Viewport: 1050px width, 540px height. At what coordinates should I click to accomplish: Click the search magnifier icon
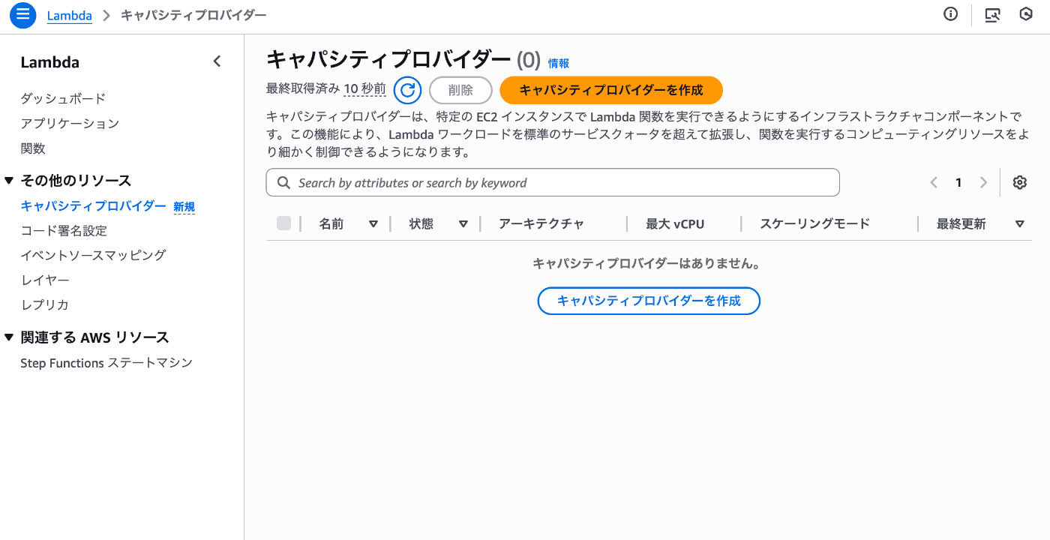[283, 182]
